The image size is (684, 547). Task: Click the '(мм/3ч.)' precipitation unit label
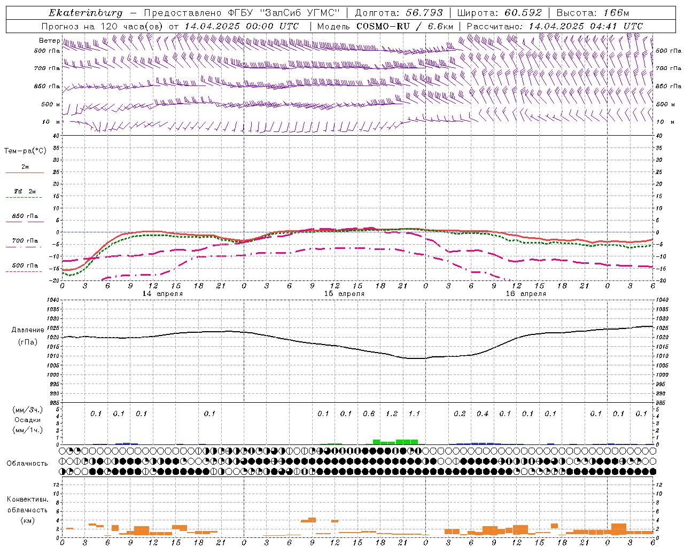tap(28, 410)
